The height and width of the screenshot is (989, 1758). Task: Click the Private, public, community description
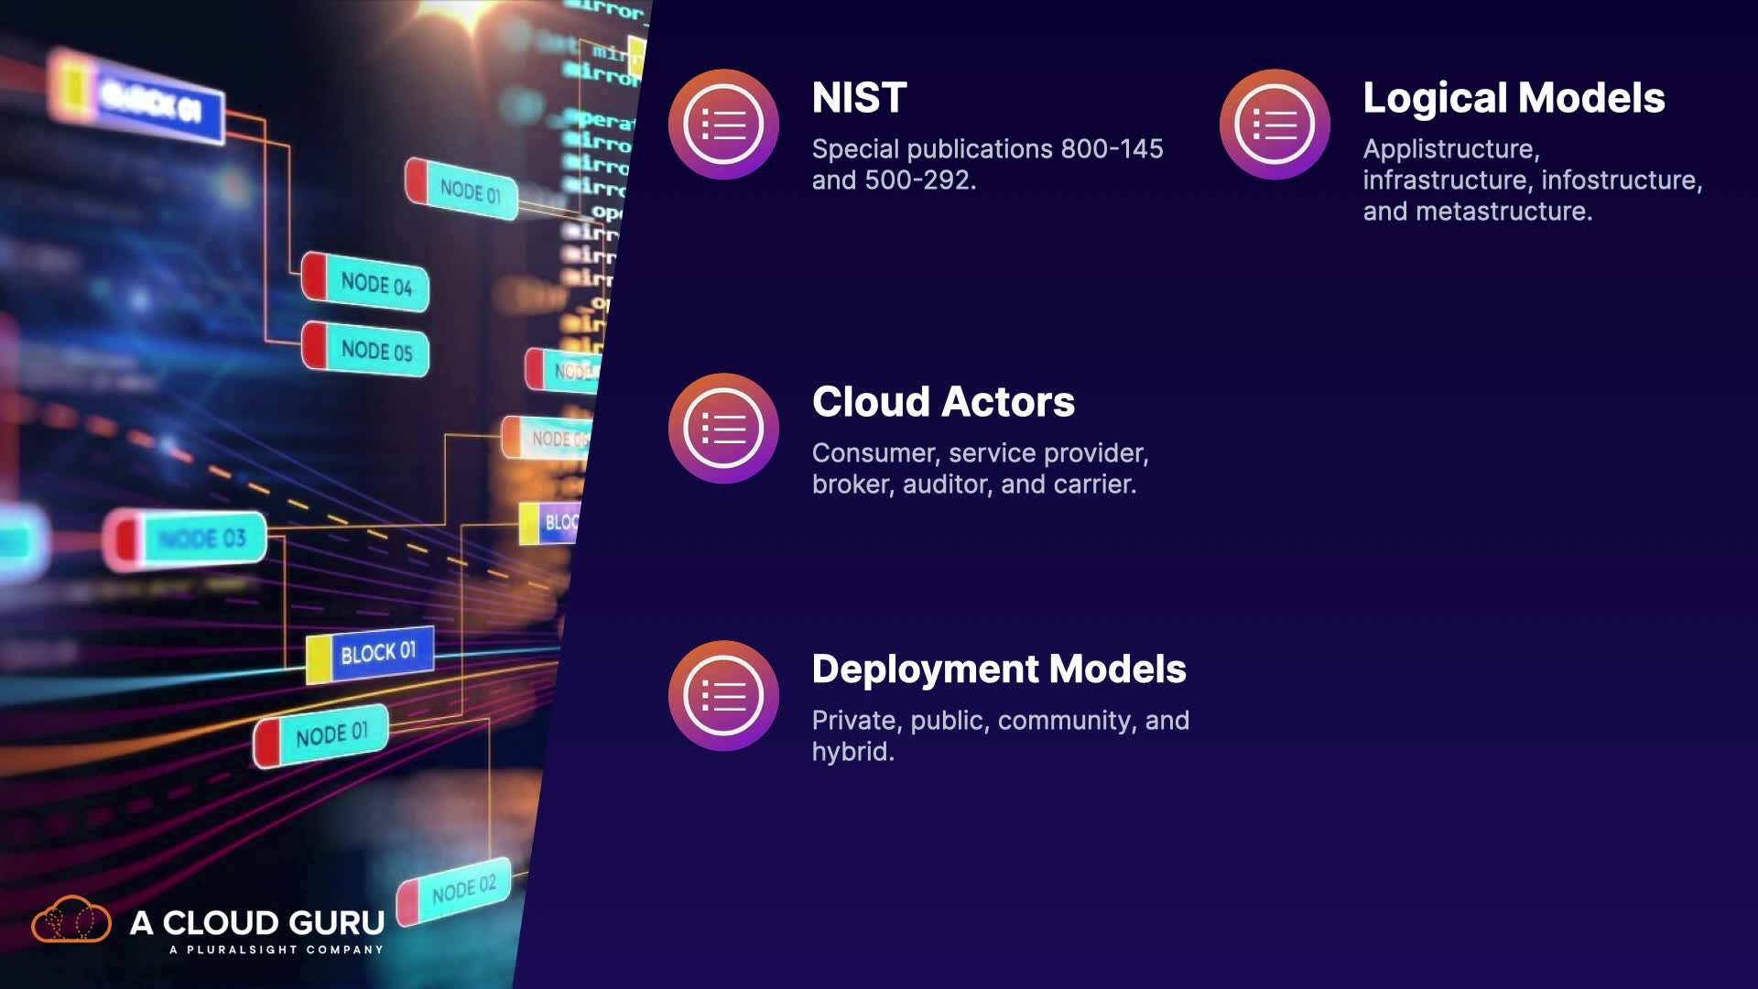pos(999,735)
